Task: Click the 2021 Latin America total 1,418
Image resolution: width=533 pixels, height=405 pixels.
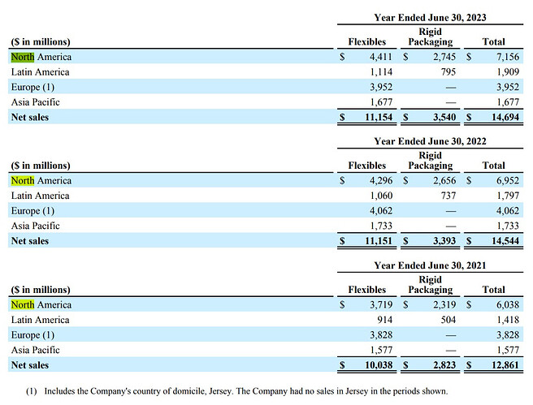Action: (x=508, y=320)
